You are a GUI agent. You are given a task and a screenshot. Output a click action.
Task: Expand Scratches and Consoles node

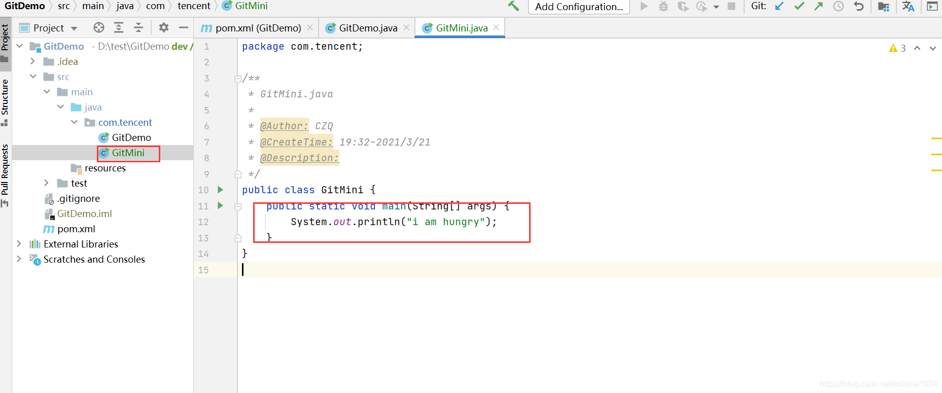(19, 259)
